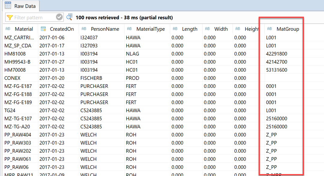The image size is (324, 176).
Task: Click the AB type icon beside Material
Action: [x=8, y=29]
